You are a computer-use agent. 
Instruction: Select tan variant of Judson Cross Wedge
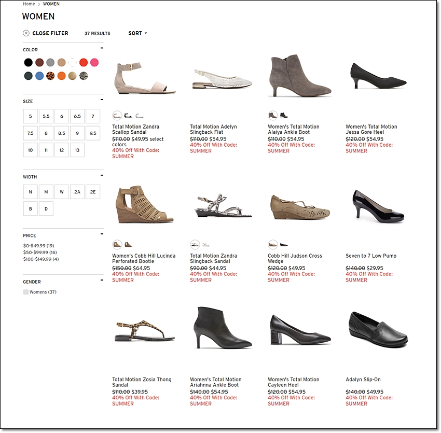(x=273, y=244)
